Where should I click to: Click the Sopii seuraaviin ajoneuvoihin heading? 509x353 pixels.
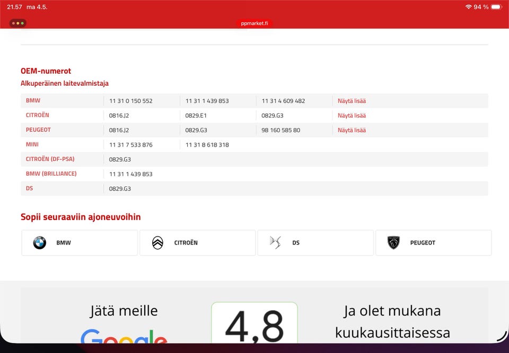coord(81,217)
